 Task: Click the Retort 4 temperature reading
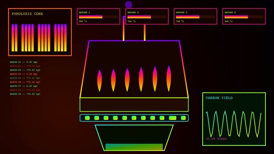tap(228, 21)
